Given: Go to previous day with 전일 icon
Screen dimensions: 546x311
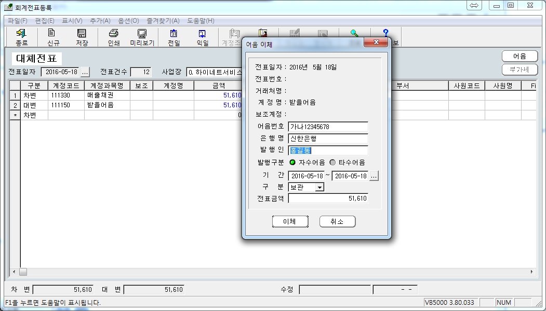Looking at the screenshot, I should (x=174, y=36).
